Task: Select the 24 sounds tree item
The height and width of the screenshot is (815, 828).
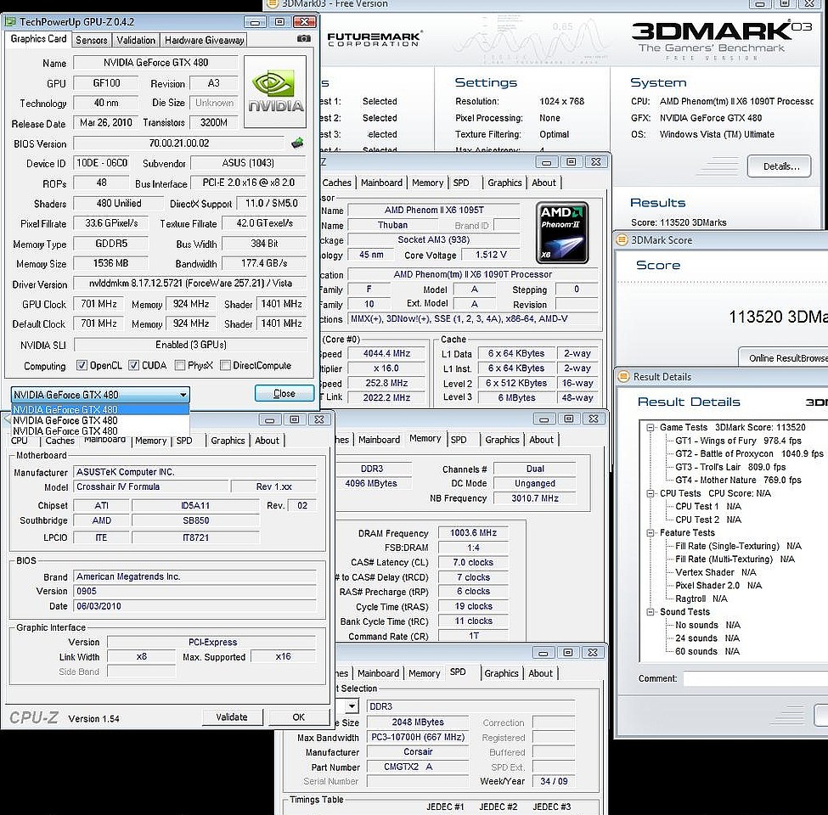Action: point(707,638)
